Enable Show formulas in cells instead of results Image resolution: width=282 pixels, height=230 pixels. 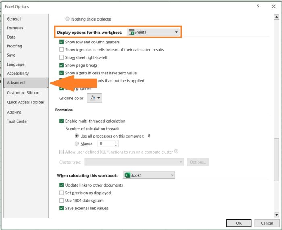click(x=62, y=50)
